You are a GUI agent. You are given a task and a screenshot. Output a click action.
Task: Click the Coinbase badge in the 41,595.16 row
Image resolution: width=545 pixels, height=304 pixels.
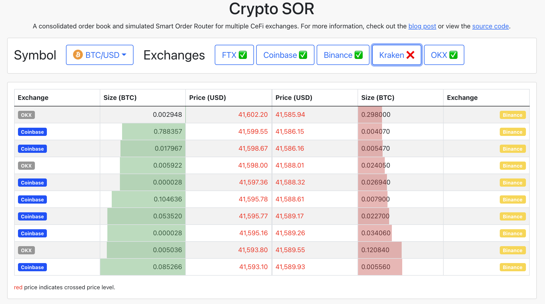(x=32, y=233)
